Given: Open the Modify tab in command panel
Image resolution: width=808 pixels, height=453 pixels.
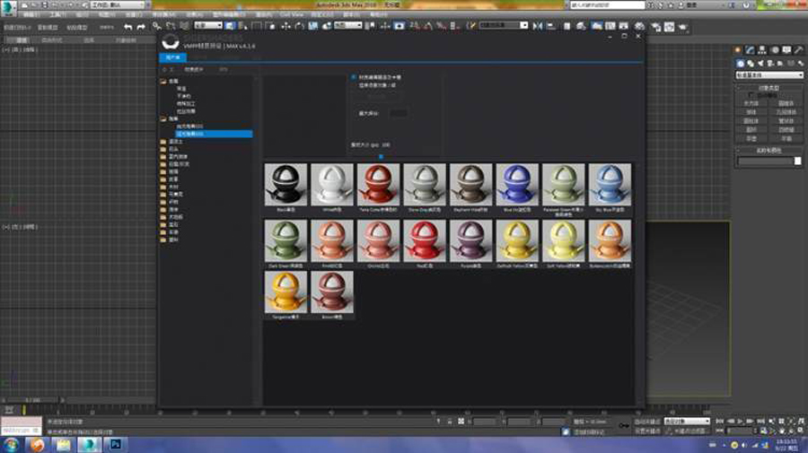Looking at the screenshot, I should click(x=751, y=50).
